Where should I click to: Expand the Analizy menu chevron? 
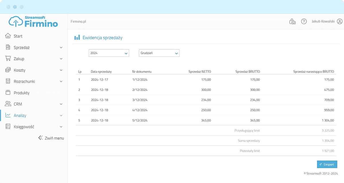61,116
